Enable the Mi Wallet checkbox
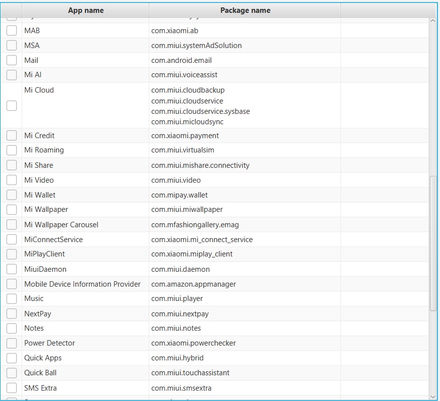This screenshot has height=401, width=440. tap(11, 195)
